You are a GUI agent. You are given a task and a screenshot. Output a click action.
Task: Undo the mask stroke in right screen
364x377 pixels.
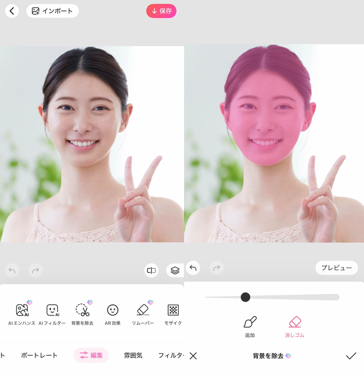[193, 268]
